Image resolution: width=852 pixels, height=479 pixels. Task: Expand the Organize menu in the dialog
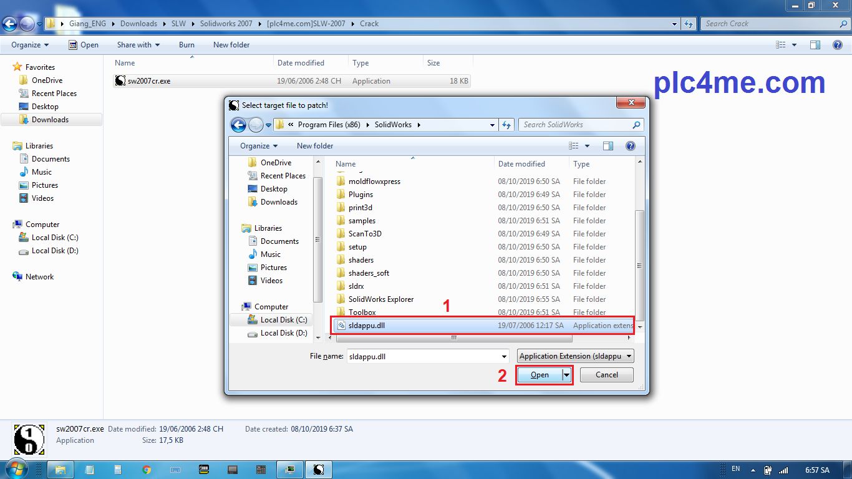pyautogui.click(x=259, y=146)
